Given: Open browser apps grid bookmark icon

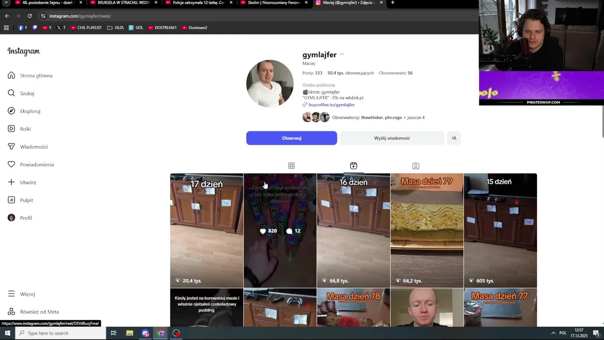Looking at the screenshot, I should point(6,28).
